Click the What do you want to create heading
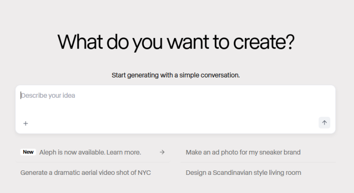The width and height of the screenshot is (354, 193). (x=176, y=42)
